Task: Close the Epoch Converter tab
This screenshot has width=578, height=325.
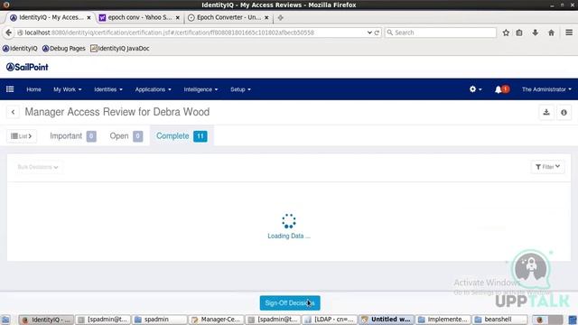Action: pos(266,17)
